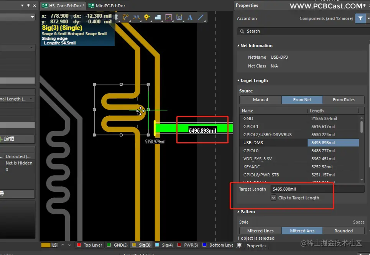Choose the place via tool icon
The height and width of the screenshot is (255, 370).
point(147,17)
